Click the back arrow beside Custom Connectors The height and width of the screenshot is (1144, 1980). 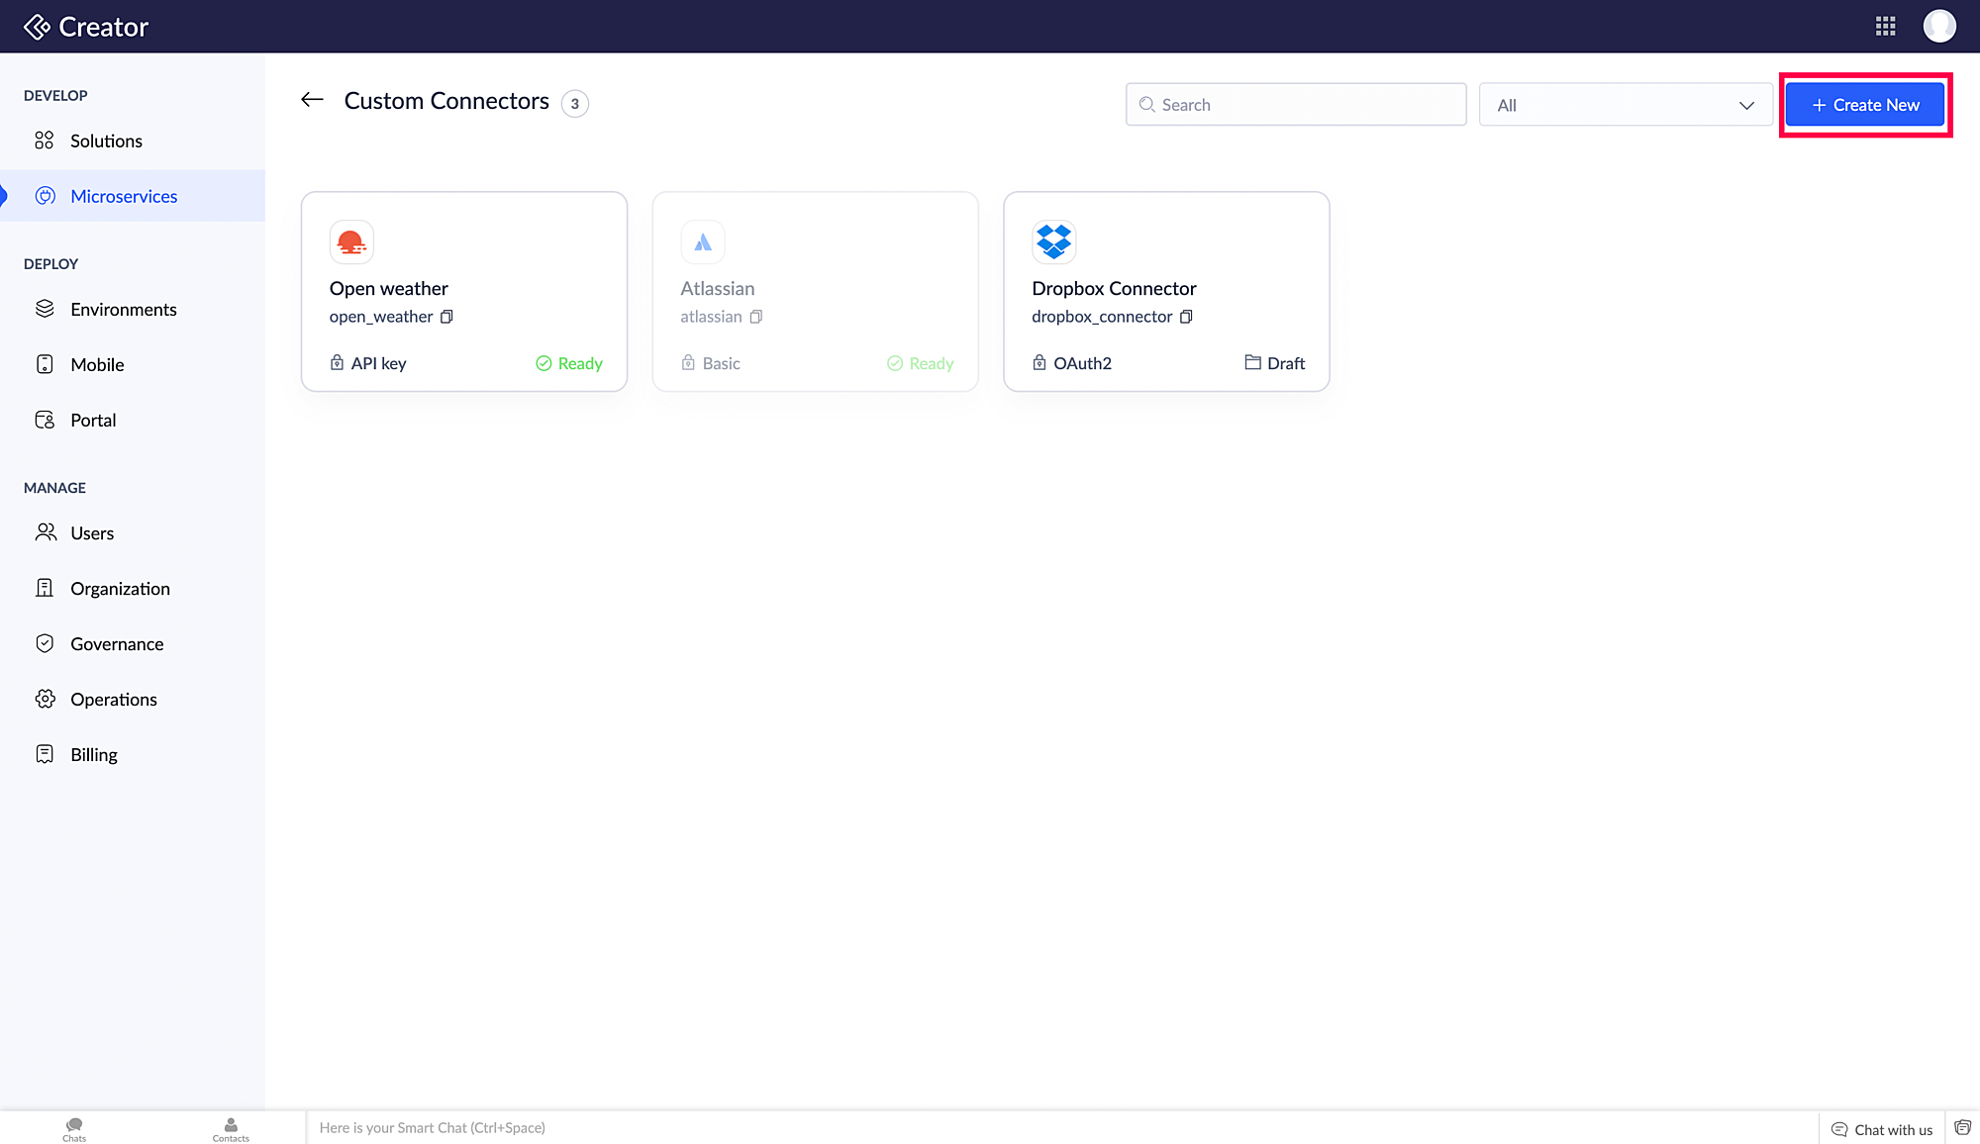pos(312,100)
